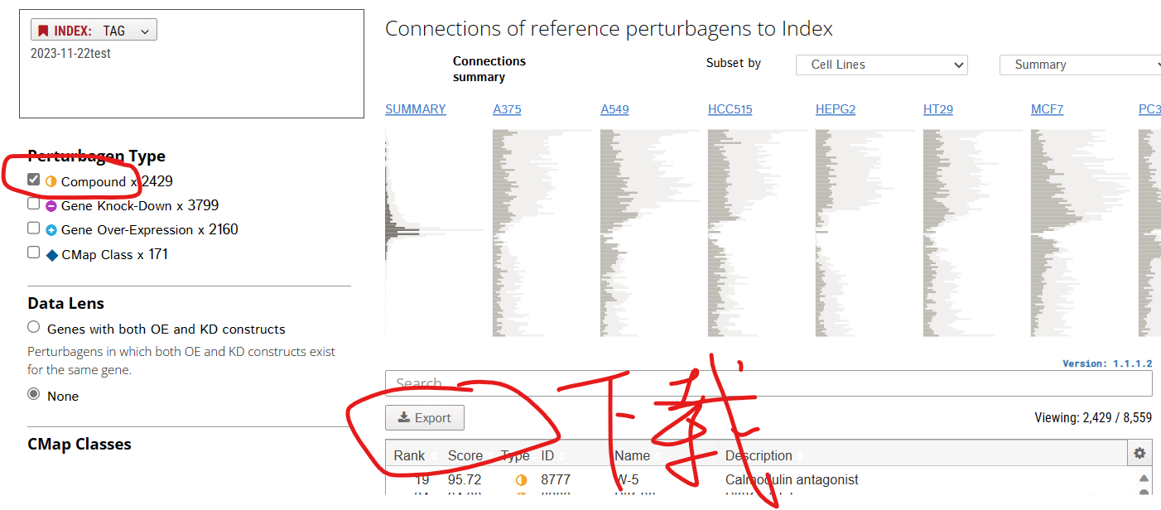This screenshot has width=1161, height=510.
Task: Click the compound type icon in W-5 row
Action: pyautogui.click(x=521, y=479)
